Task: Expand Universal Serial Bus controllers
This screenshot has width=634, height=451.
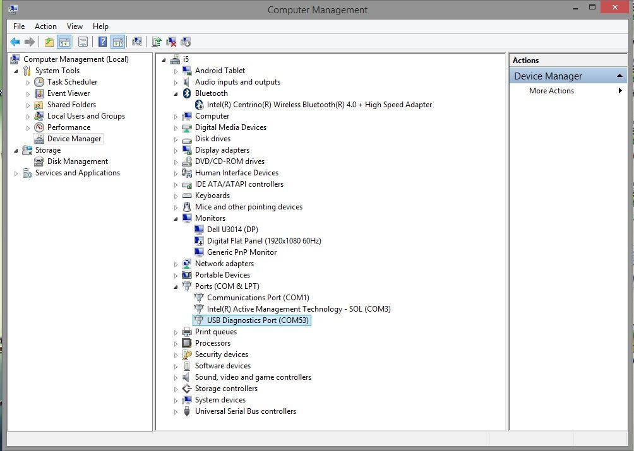Action: (x=176, y=411)
